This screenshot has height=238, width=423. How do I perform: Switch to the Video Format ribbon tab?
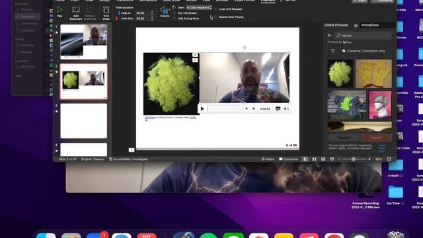244,1
